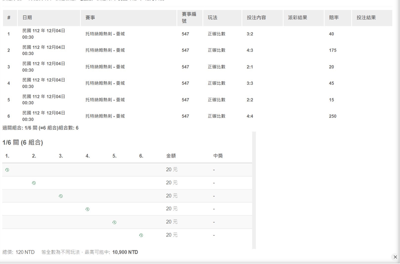Click the vertical scrollbar beside the combination table
Screen dimensions: 400x264
tap(254, 190)
